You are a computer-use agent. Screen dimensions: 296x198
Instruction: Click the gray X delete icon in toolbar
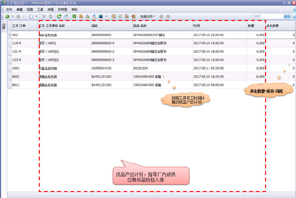pyautogui.click(x=44, y=16)
